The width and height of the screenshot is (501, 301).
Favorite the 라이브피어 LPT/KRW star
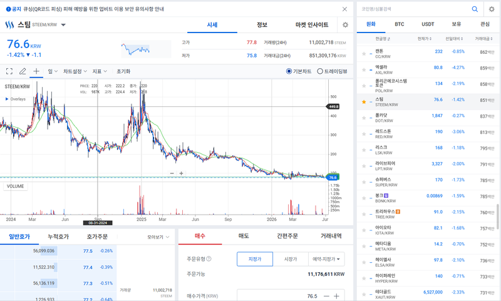364,166
